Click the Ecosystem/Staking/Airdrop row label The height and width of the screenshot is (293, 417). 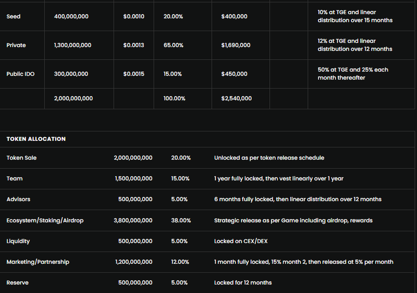[45, 220]
